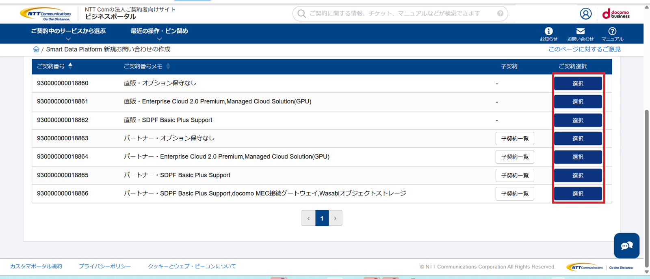The height and width of the screenshot is (279, 650).
Task: Open お問い合わせ mail icon
Action: point(581,34)
